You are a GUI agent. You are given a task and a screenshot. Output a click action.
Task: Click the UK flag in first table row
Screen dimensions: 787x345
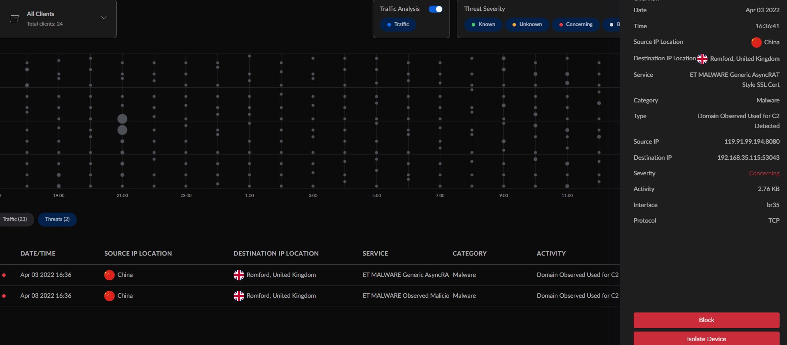pos(239,275)
